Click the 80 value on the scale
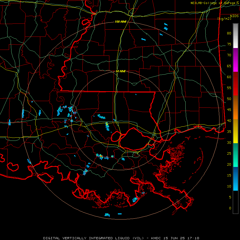The height and width of the screenshot is (240, 240). point(229,33)
